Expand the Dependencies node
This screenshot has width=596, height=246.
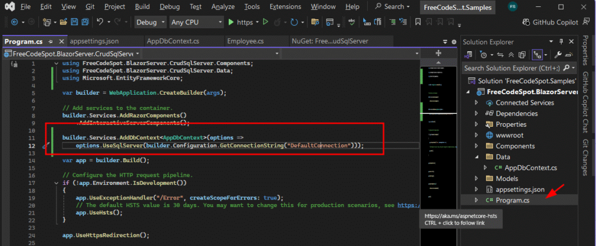tap(476, 113)
